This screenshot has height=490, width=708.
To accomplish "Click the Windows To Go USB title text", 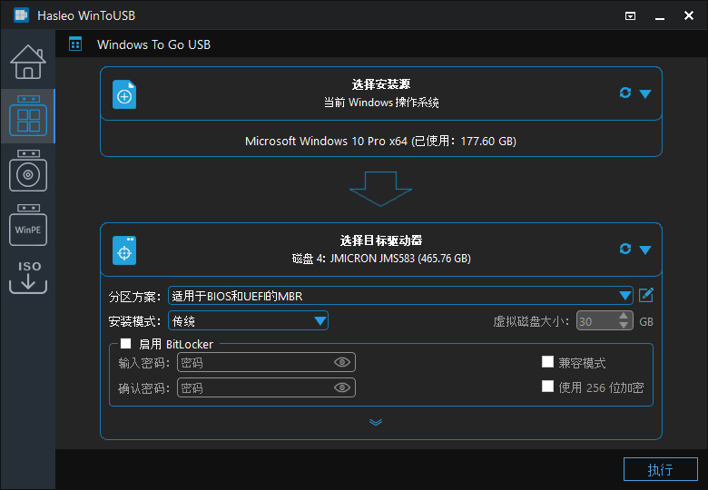I will point(153,44).
